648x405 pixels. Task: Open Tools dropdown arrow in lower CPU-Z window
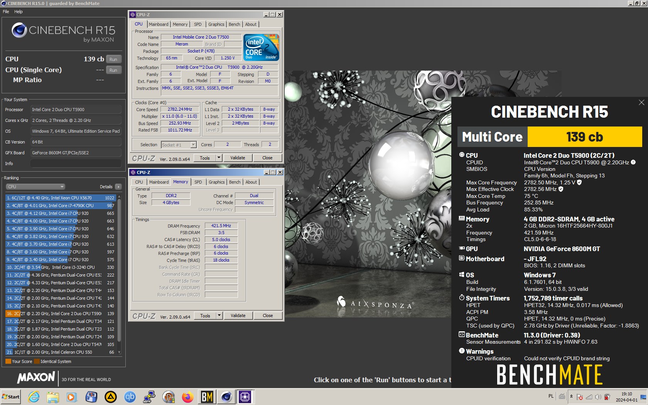click(219, 316)
